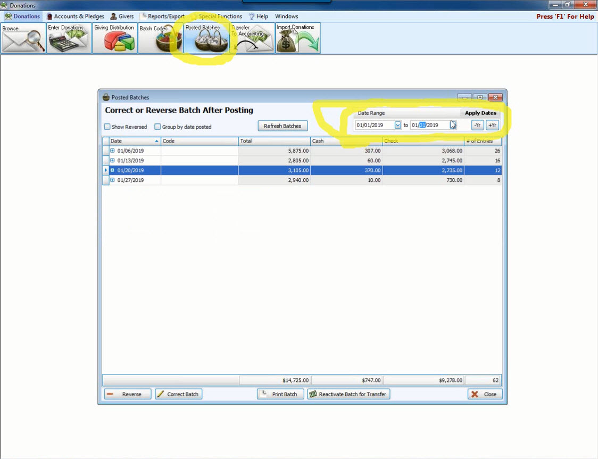Sort the table by Date column header
The width and height of the screenshot is (598, 459).
[133, 141]
